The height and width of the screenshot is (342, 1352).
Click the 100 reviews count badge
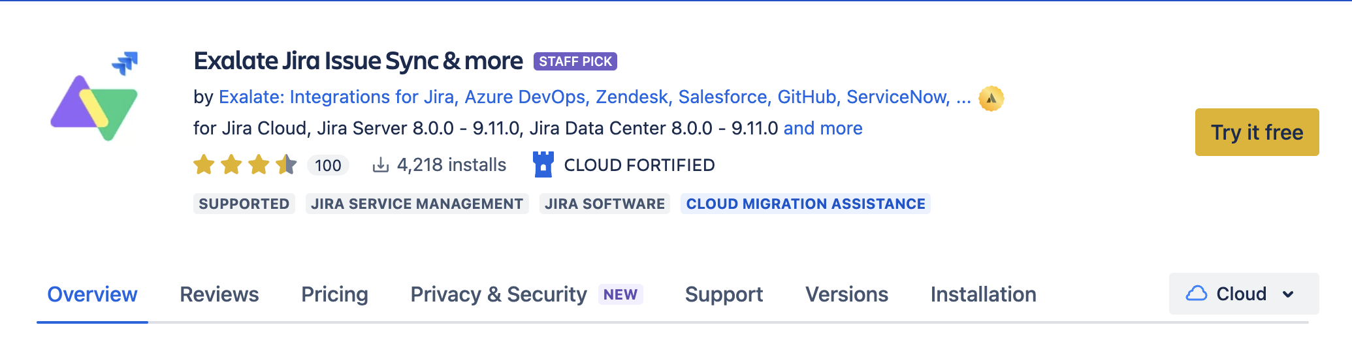click(x=328, y=165)
